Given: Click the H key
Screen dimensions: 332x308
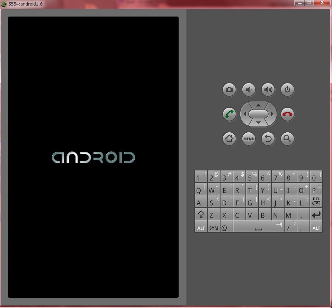Looking at the screenshot, I should (x=265, y=201).
